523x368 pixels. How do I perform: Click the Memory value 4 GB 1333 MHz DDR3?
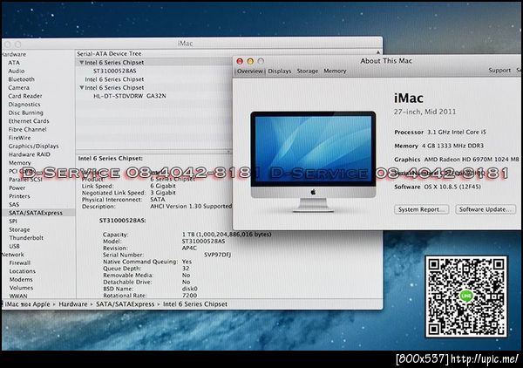[452, 146]
